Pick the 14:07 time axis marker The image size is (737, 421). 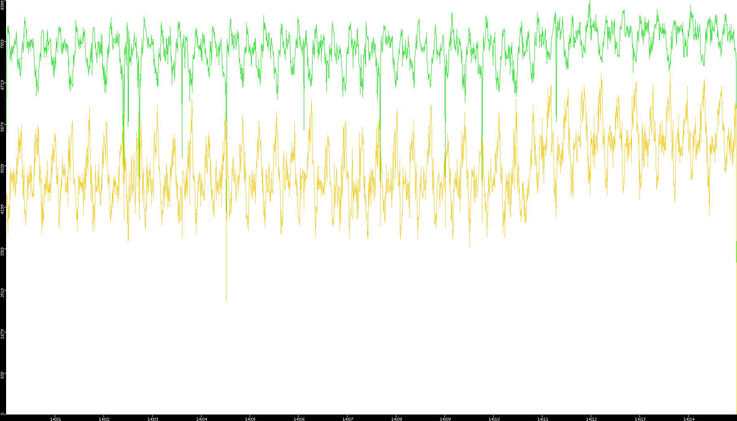[x=348, y=419]
